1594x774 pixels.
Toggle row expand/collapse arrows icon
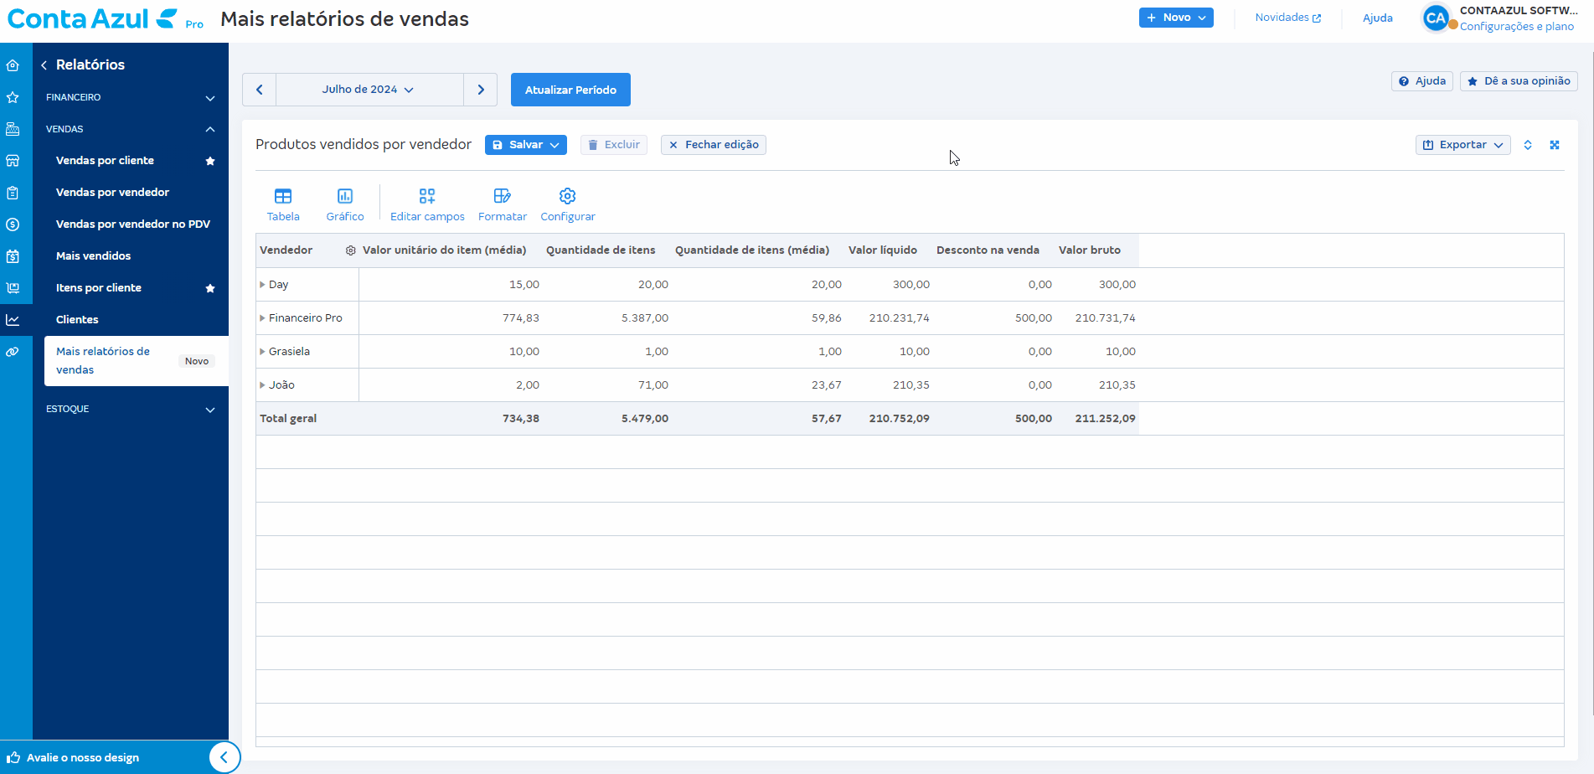(x=1528, y=145)
